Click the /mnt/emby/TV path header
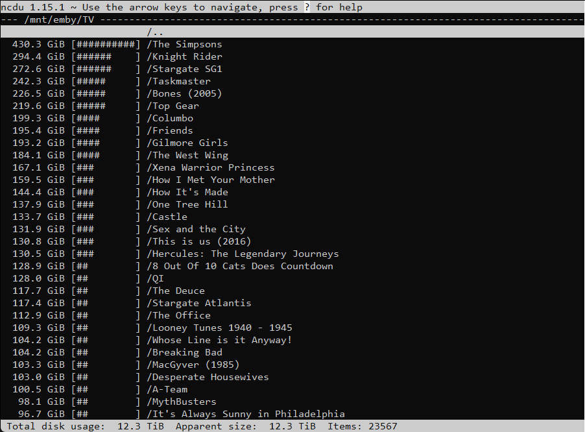This screenshot has height=432, width=585. (59, 19)
